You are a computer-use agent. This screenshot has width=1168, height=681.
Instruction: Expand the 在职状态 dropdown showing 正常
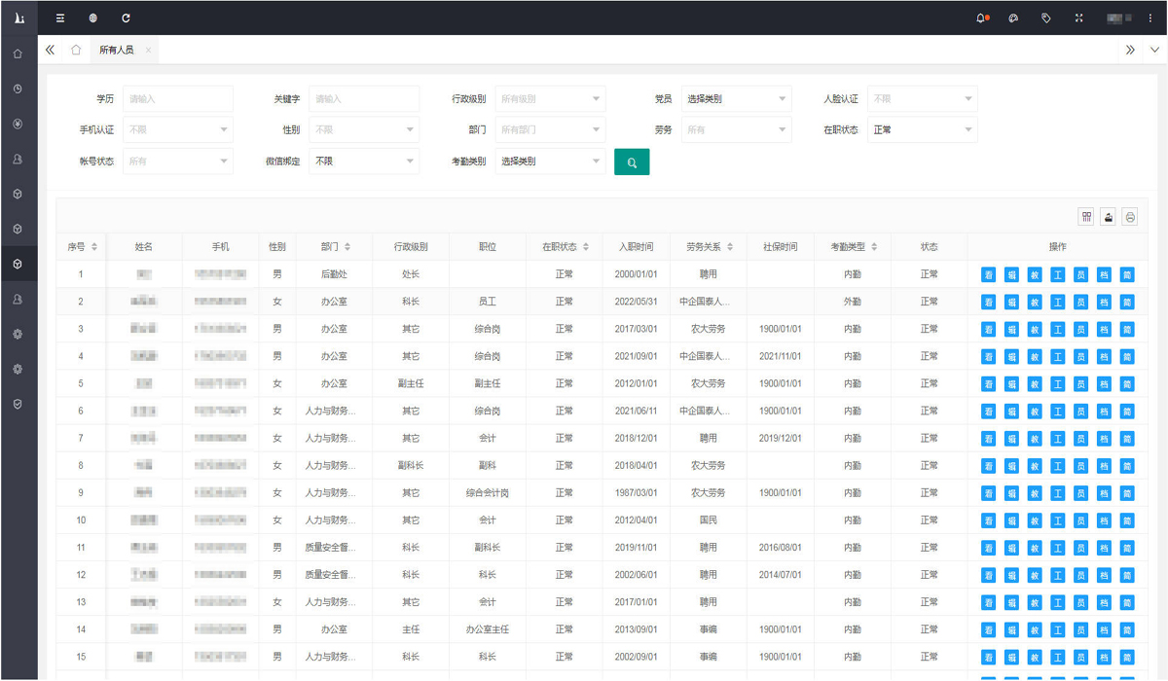(x=922, y=129)
